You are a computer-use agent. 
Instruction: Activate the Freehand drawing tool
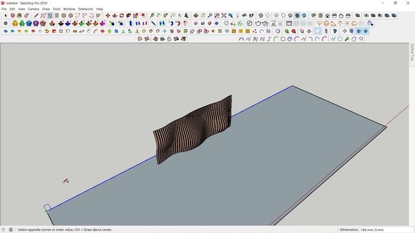pos(43,16)
